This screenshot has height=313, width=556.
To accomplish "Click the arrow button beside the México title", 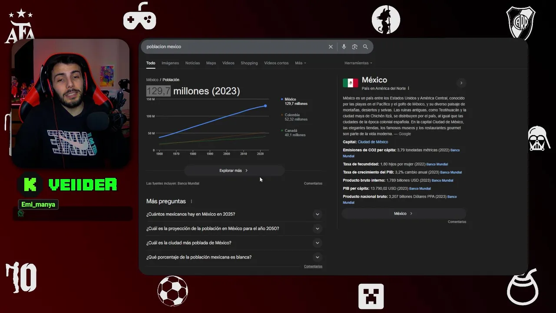I will coord(461,83).
